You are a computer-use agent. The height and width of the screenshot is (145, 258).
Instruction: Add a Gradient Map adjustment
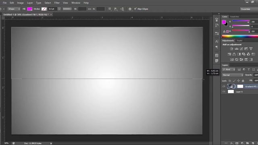pos(251,60)
